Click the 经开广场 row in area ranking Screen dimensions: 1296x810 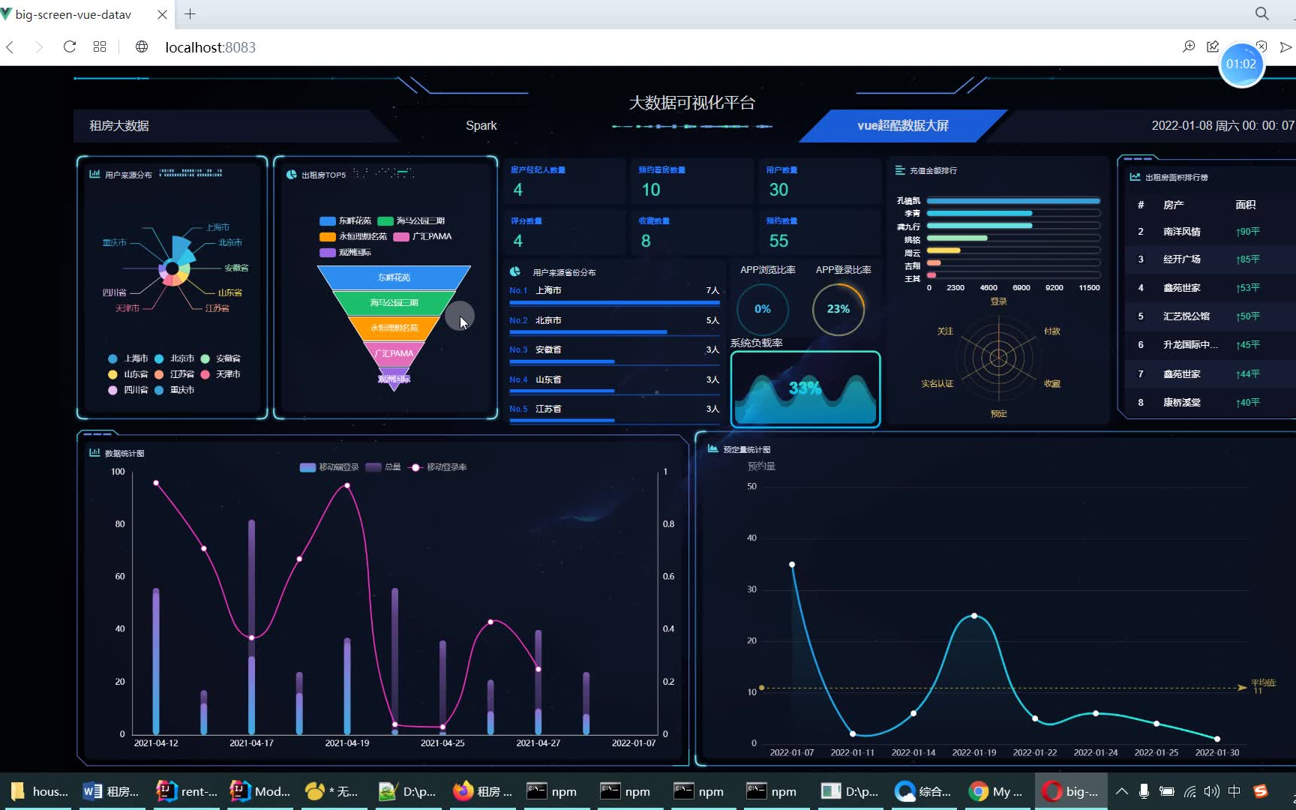pos(1209,259)
